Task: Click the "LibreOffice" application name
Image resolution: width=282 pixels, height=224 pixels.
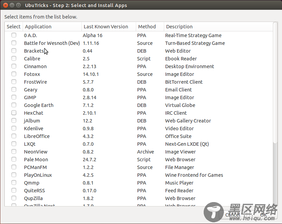Action: coord(37,136)
